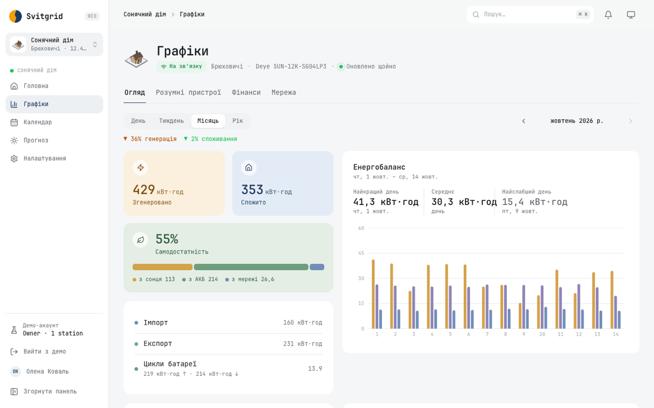Screen dimensions: 654x408
Task: Click the Олена Коваль user name
Action: click(x=47, y=372)
